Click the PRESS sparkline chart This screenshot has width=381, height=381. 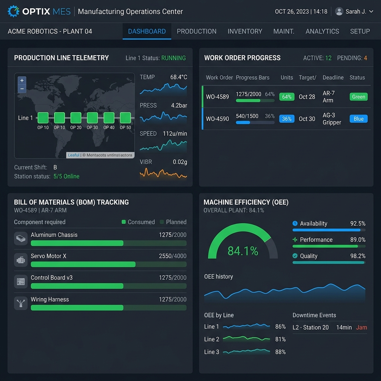point(163,117)
